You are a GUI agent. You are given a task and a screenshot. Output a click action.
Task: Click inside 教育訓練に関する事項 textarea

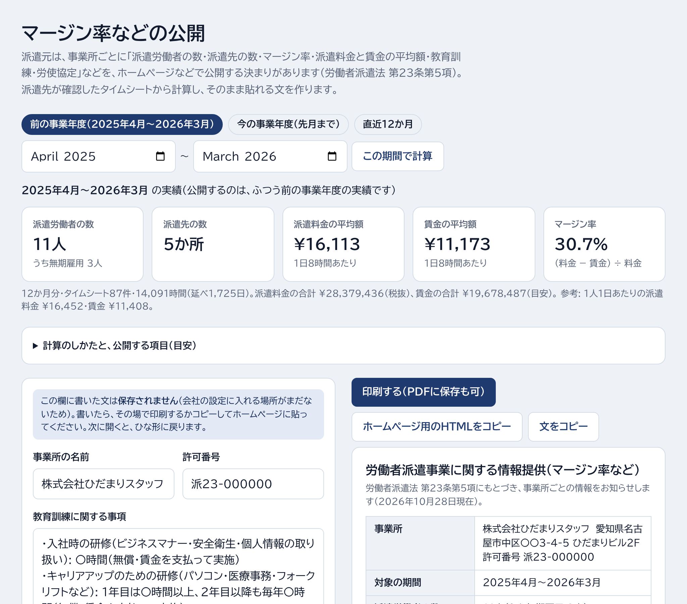point(178,566)
